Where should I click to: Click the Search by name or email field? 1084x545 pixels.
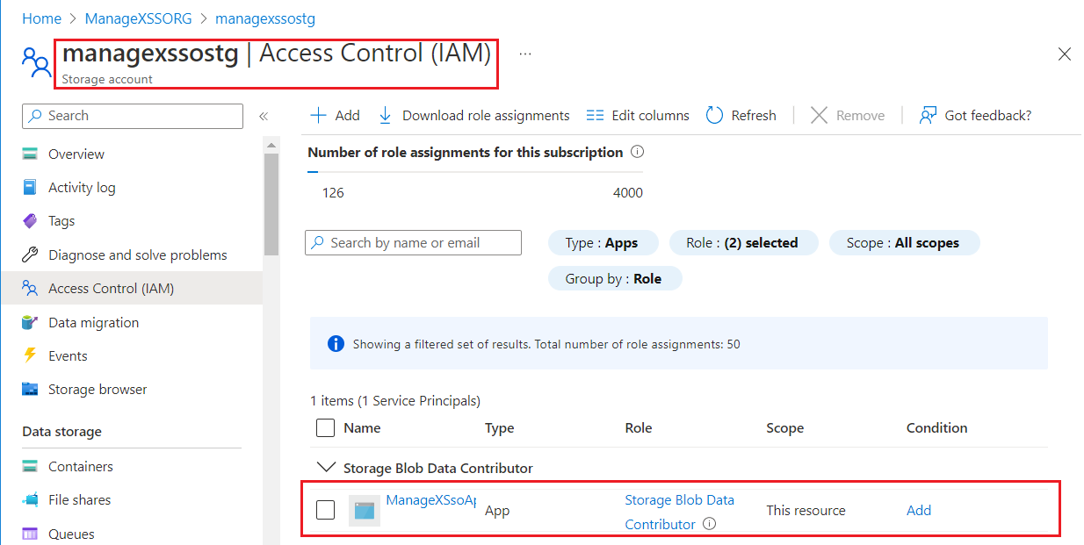[x=413, y=242]
